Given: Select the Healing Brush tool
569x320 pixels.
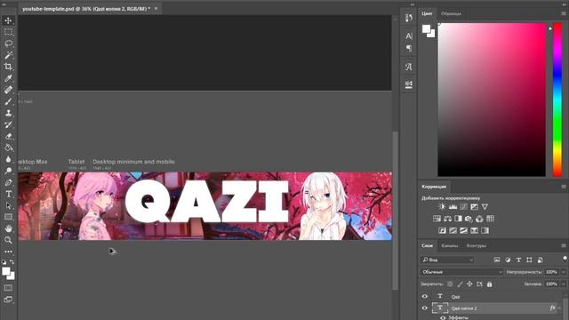Looking at the screenshot, I should pos(8,90).
